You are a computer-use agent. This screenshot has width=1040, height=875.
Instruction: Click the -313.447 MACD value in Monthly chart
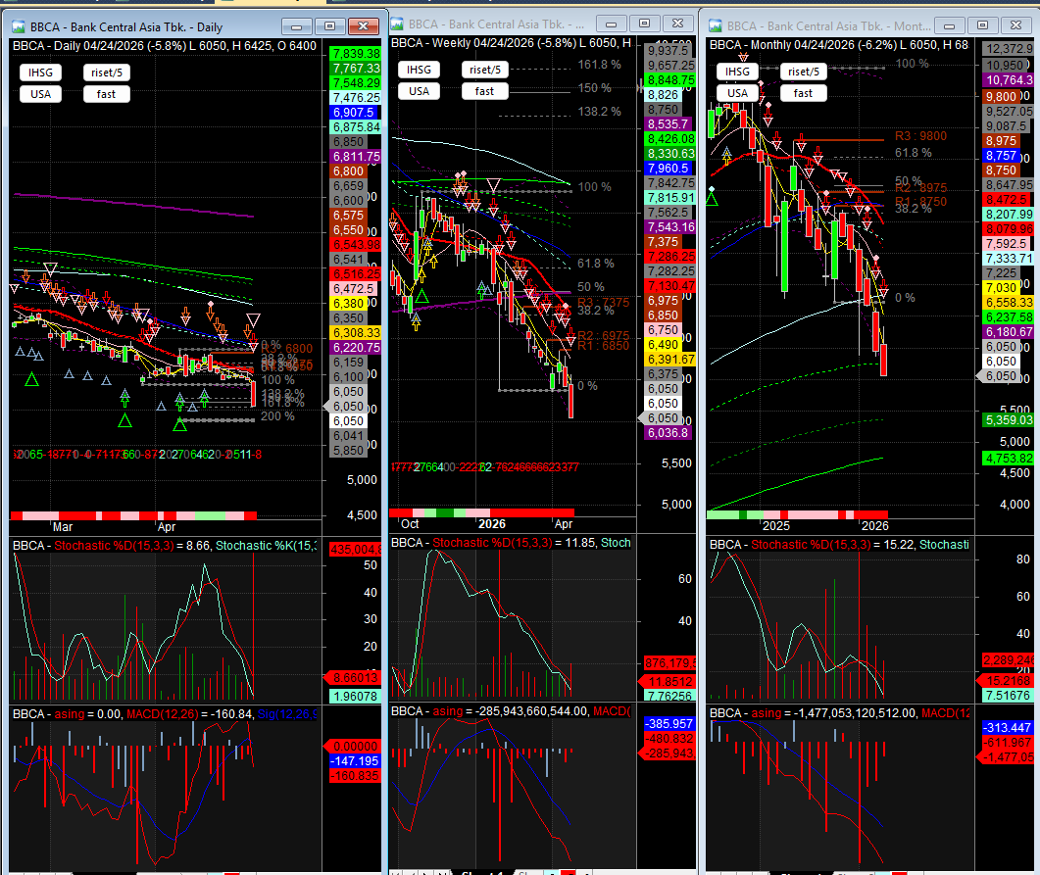coord(1009,727)
